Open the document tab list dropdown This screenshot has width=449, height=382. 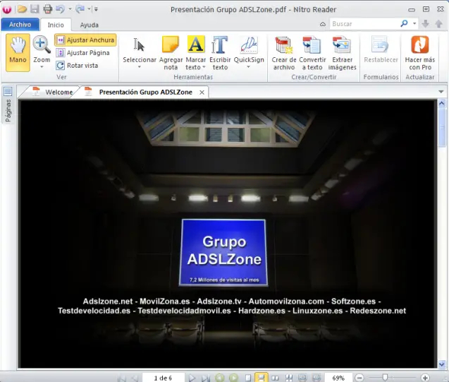(441, 92)
